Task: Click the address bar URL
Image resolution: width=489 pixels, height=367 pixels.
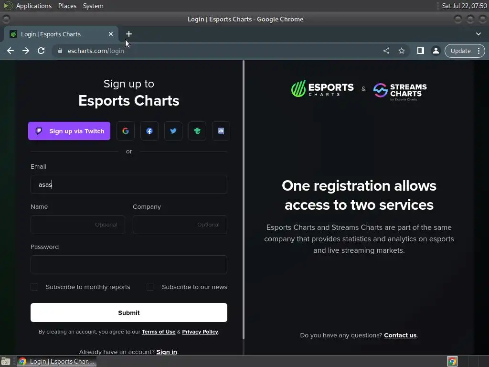Action: (x=96, y=51)
